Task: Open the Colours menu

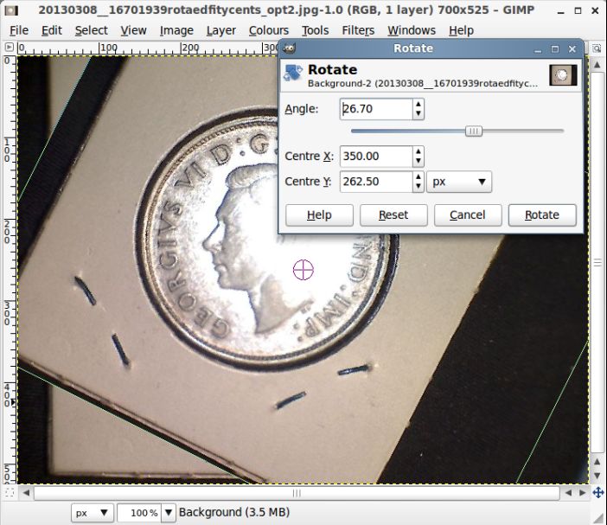Action: point(269,30)
